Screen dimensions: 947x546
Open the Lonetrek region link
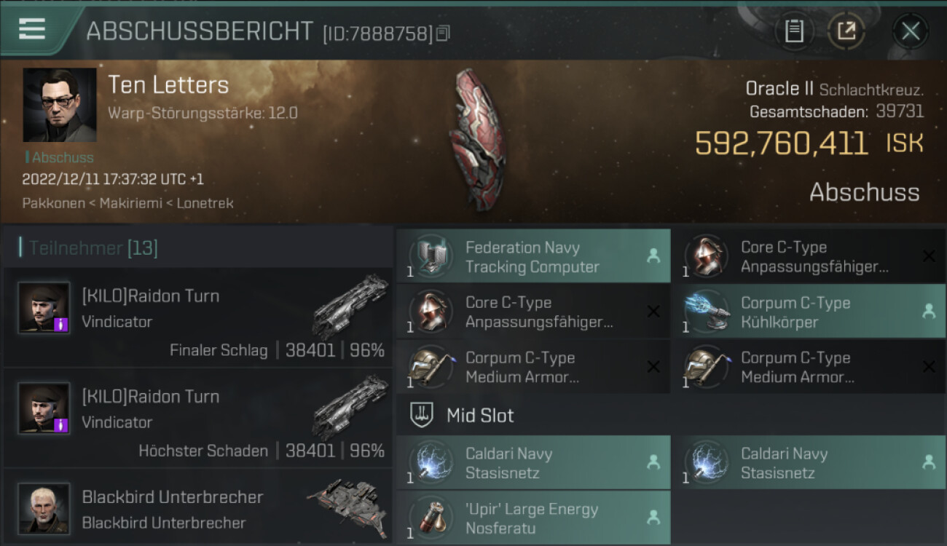tap(205, 203)
